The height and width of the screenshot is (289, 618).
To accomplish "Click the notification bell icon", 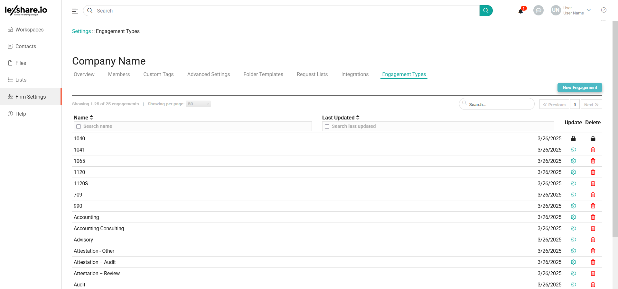I will coord(520,12).
